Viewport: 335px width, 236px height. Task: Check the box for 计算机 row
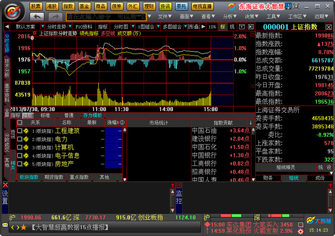[20, 147]
